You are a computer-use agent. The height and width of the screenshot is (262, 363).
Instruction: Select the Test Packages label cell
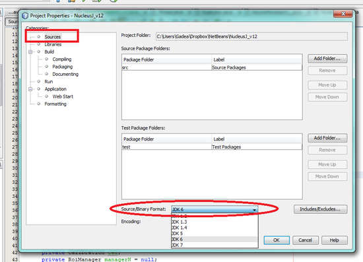click(257, 147)
